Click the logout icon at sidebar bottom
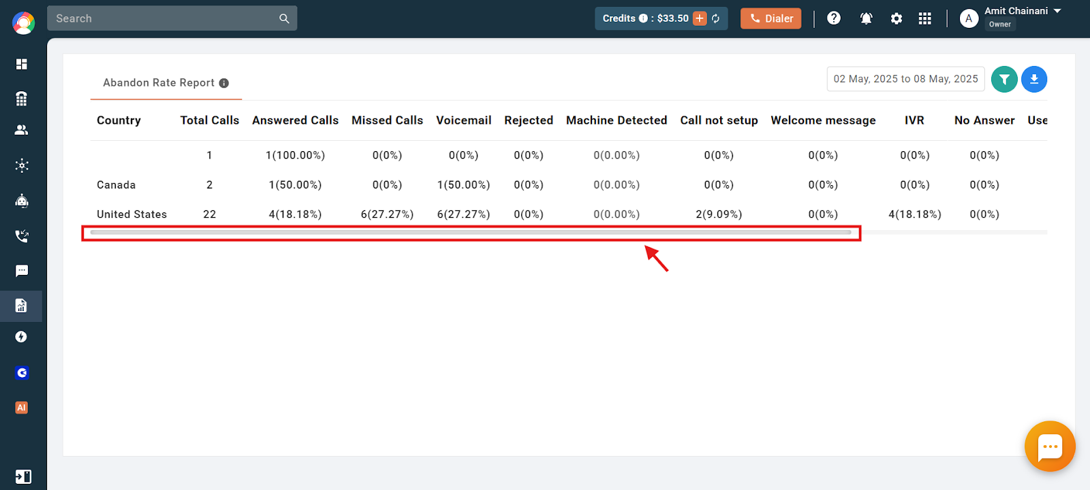This screenshot has width=1090, height=490. (x=23, y=476)
